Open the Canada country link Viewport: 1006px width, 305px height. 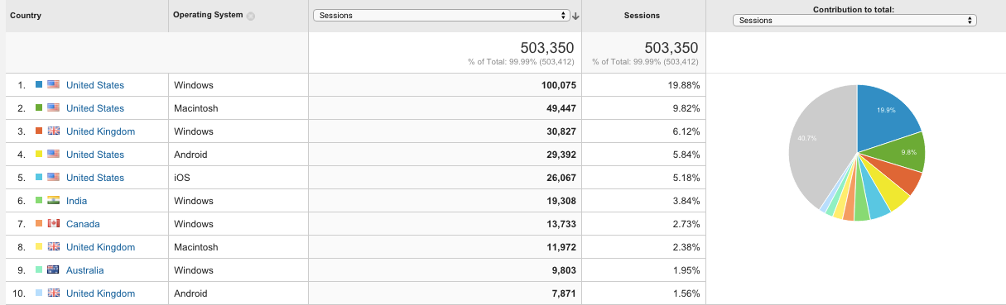click(83, 224)
